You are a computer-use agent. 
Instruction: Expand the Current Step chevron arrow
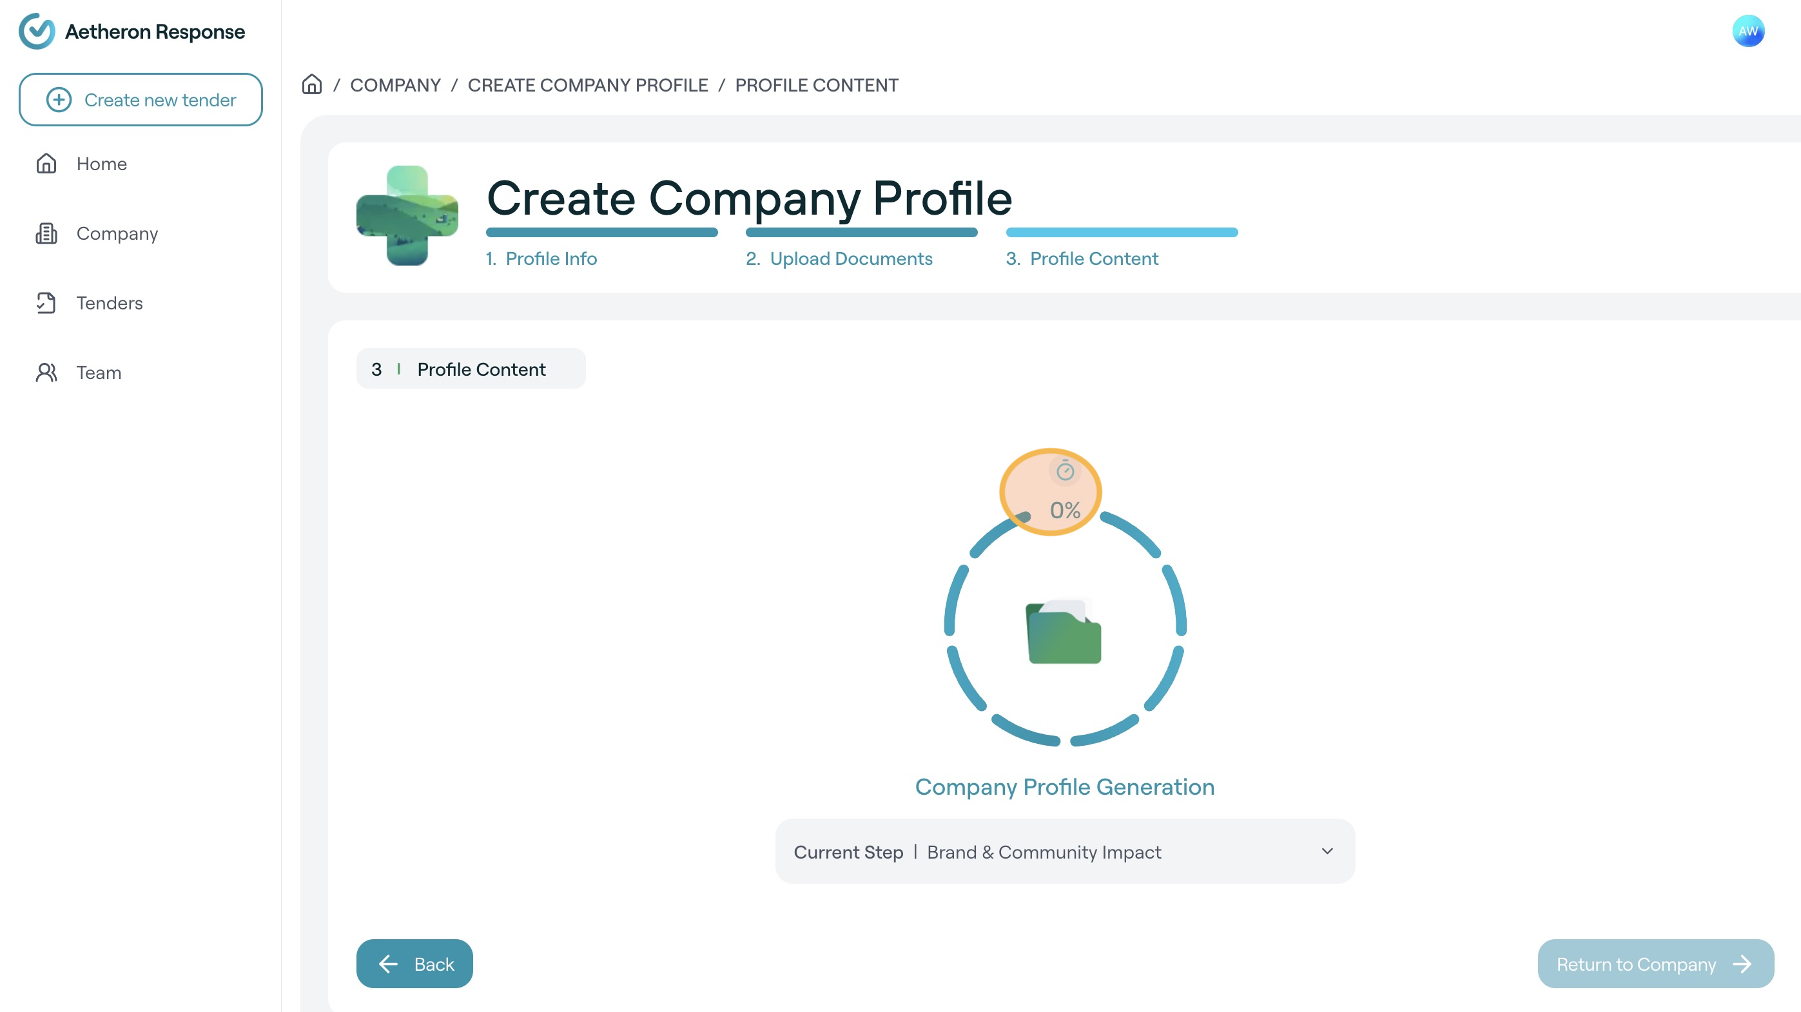tap(1327, 851)
